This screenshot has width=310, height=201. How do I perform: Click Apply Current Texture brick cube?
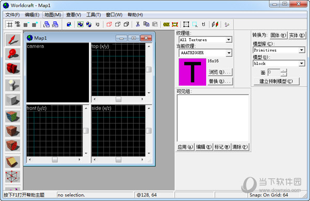point(12,130)
